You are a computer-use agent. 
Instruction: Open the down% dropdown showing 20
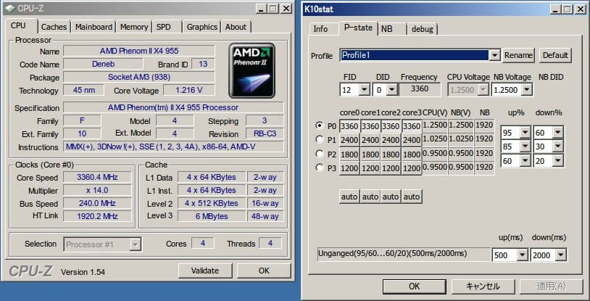click(557, 161)
